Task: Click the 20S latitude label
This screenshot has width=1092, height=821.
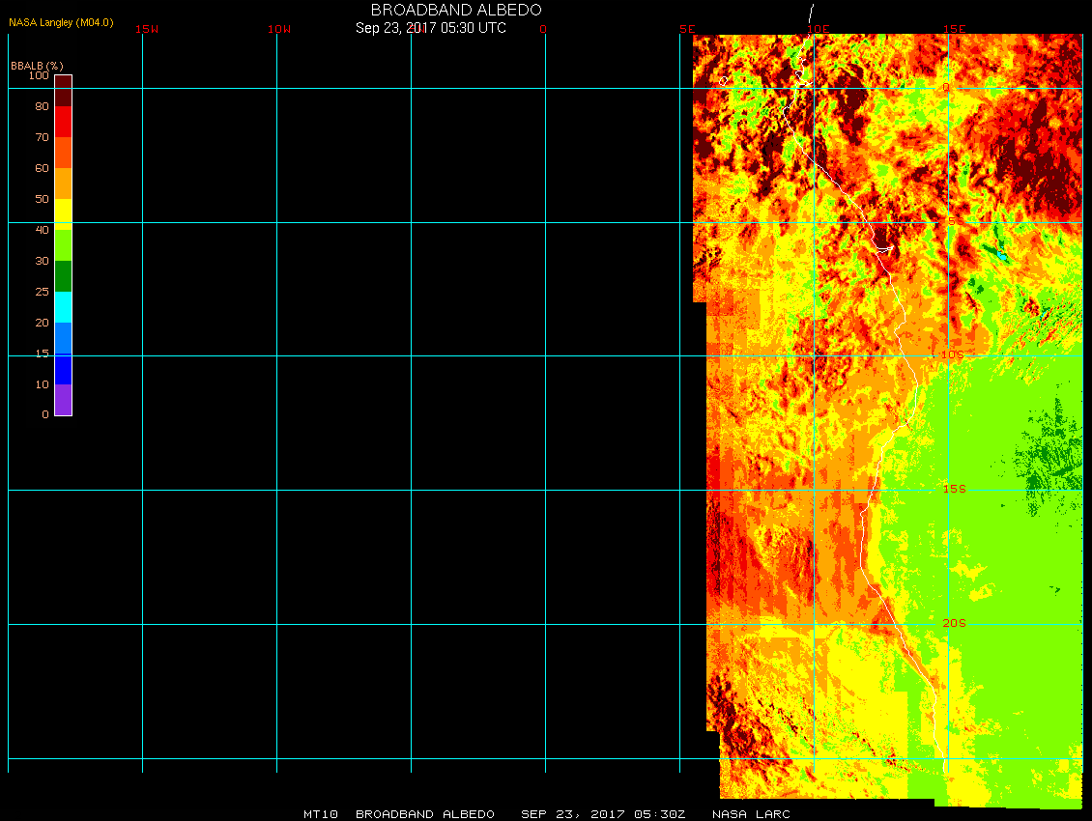Action: (954, 623)
